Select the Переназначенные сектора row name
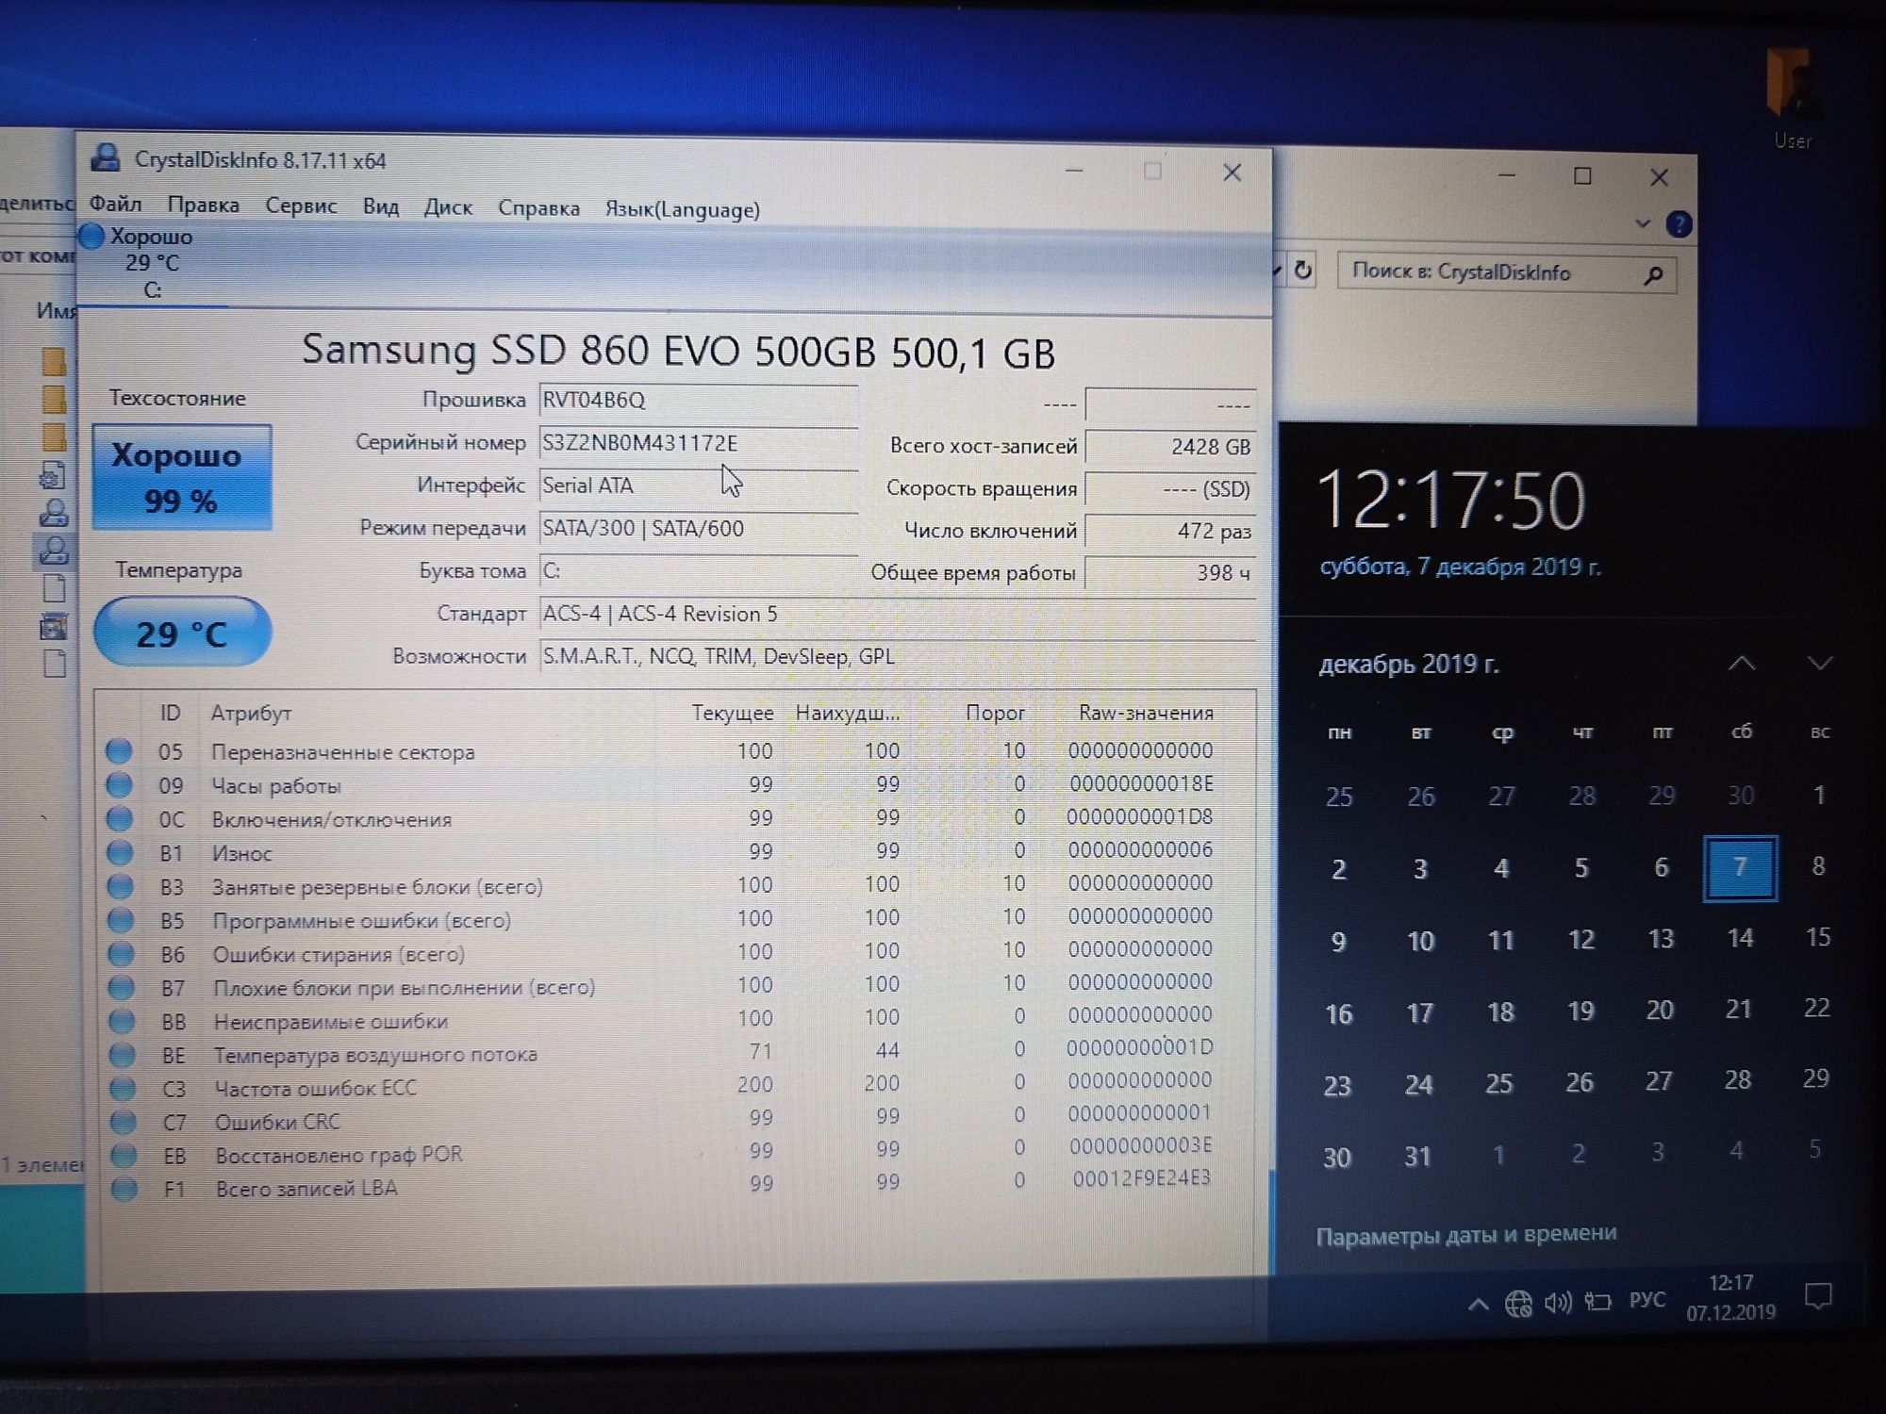Screen dimensions: 1886x1414 point(343,752)
